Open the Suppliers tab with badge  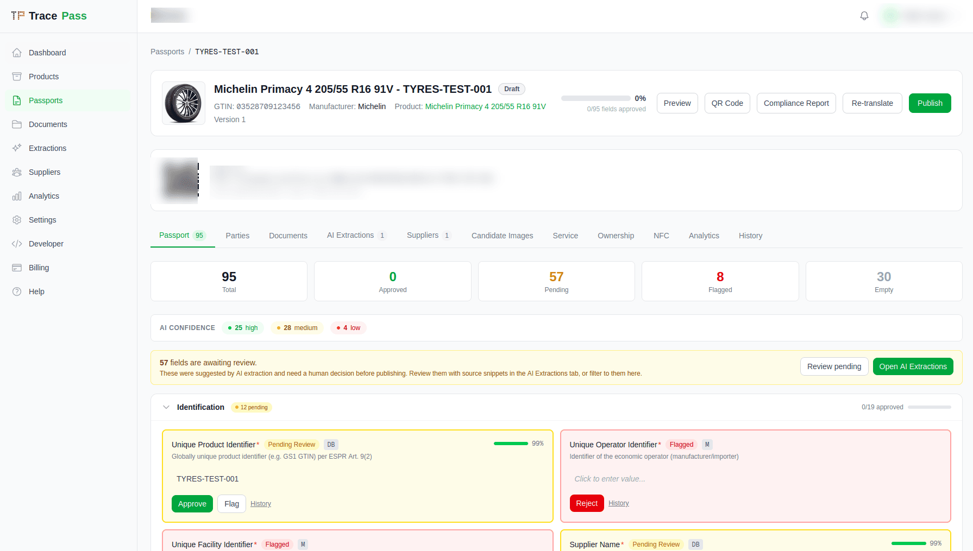429,236
